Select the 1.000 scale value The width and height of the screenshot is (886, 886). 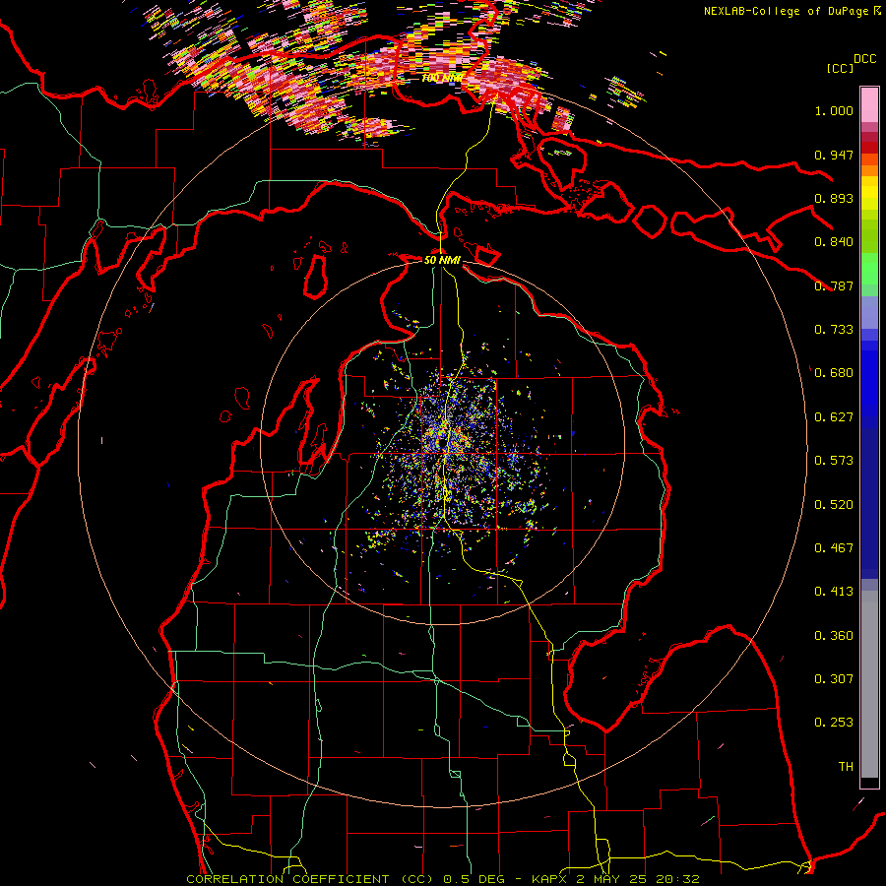[834, 110]
